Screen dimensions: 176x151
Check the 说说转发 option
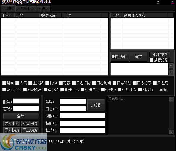[25, 89]
